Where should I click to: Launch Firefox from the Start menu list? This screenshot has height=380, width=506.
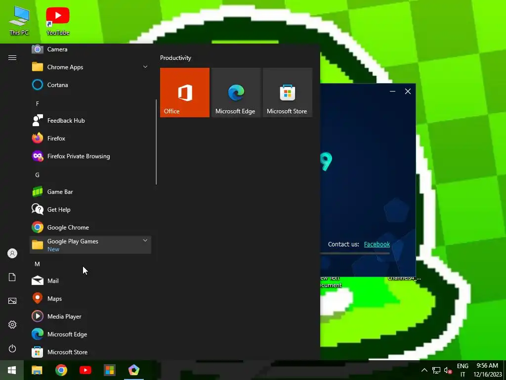(90, 139)
